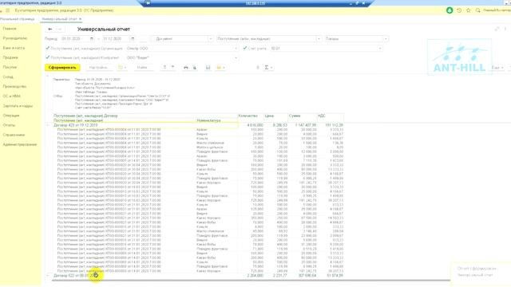Open the main hamburger menu
The image size is (511, 287).
(7, 10)
